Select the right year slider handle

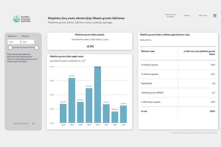pyautogui.click(x=37, y=47)
